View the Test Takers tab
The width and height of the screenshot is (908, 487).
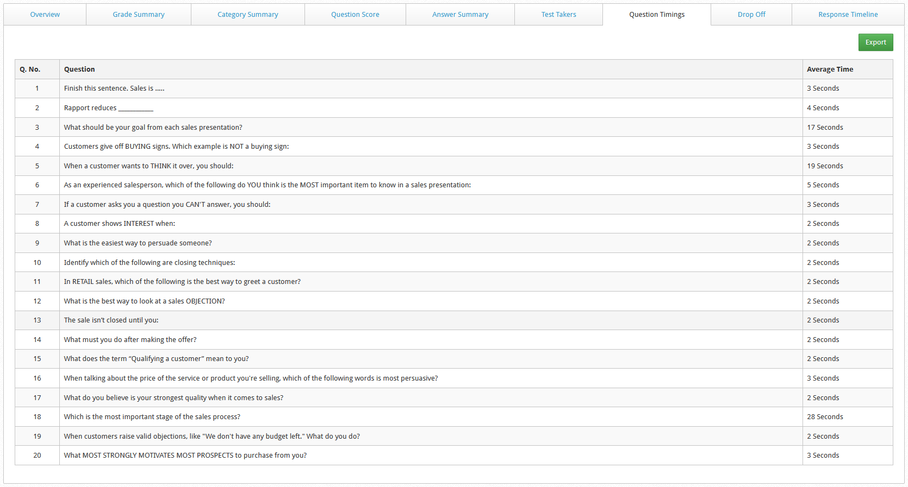coord(558,15)
